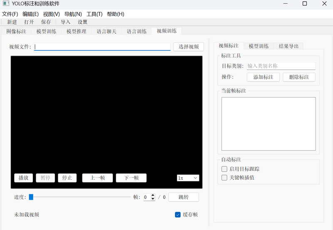
Task: Switch to the 结果导出 sub-tab
Action: tap(288, 46)
